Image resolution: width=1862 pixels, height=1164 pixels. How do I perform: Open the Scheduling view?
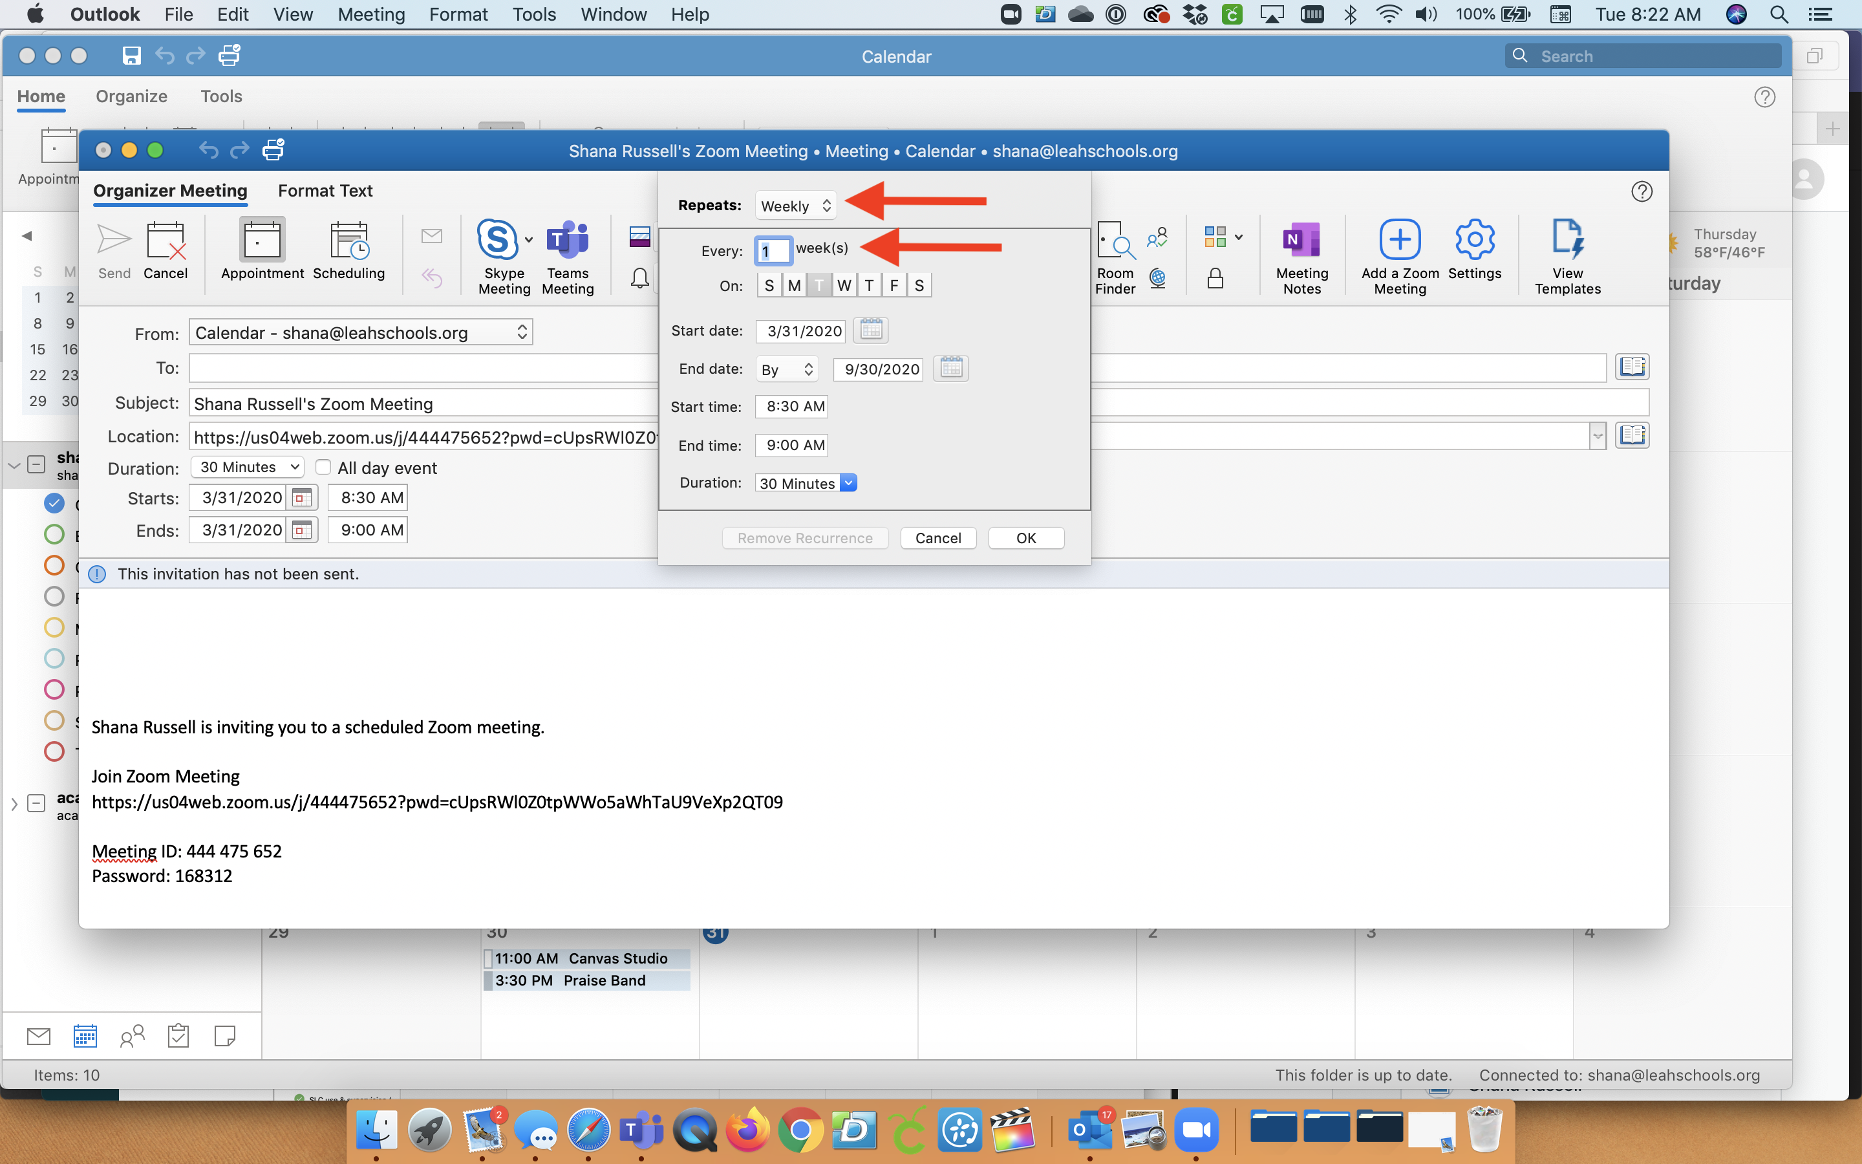(348, 251)
